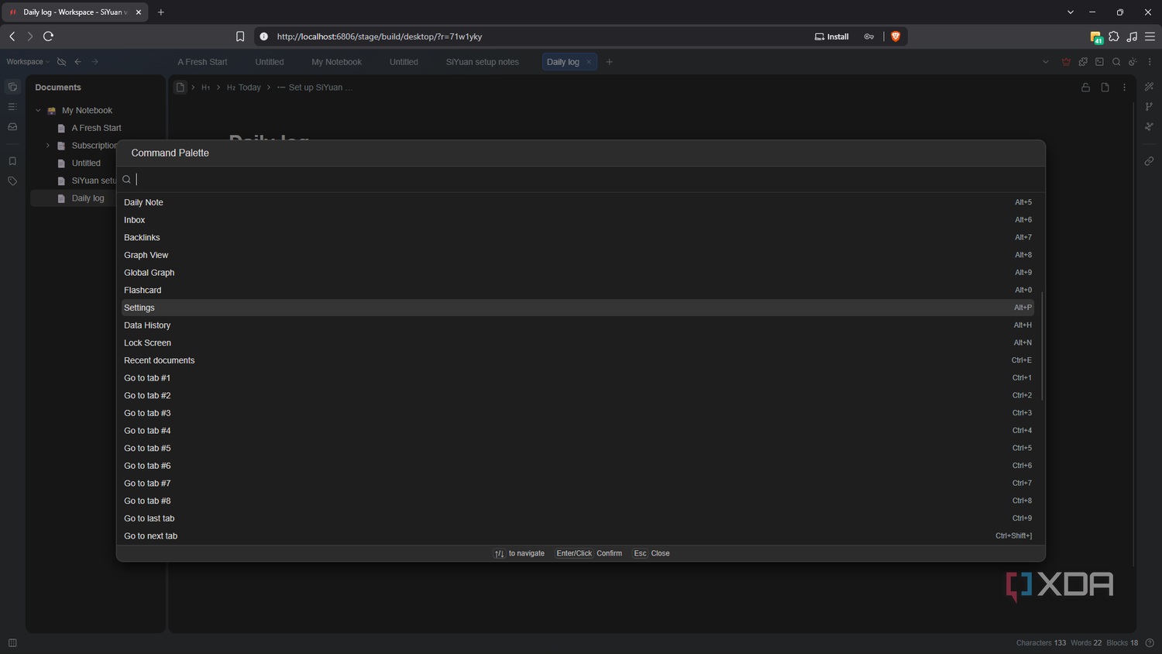Image resolution: width=1162 pixels, height=654 pixels.
Task: Reload the page in the browser
Action: tap(48, 36)
